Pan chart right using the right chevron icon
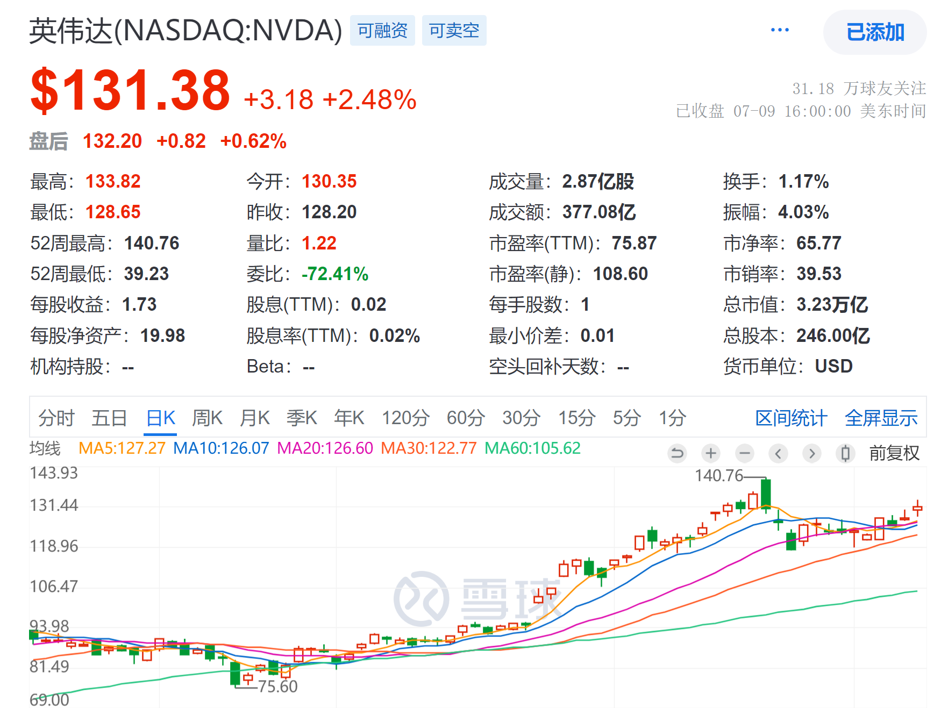This screenshot has height=708, width=948. 812,453
